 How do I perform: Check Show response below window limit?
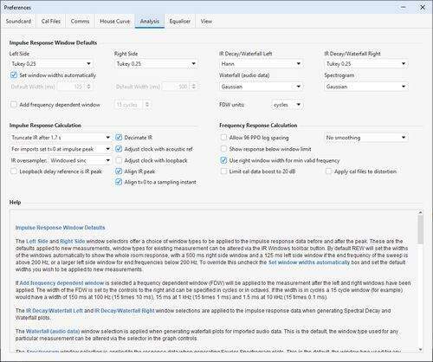(x=223, y=149)
